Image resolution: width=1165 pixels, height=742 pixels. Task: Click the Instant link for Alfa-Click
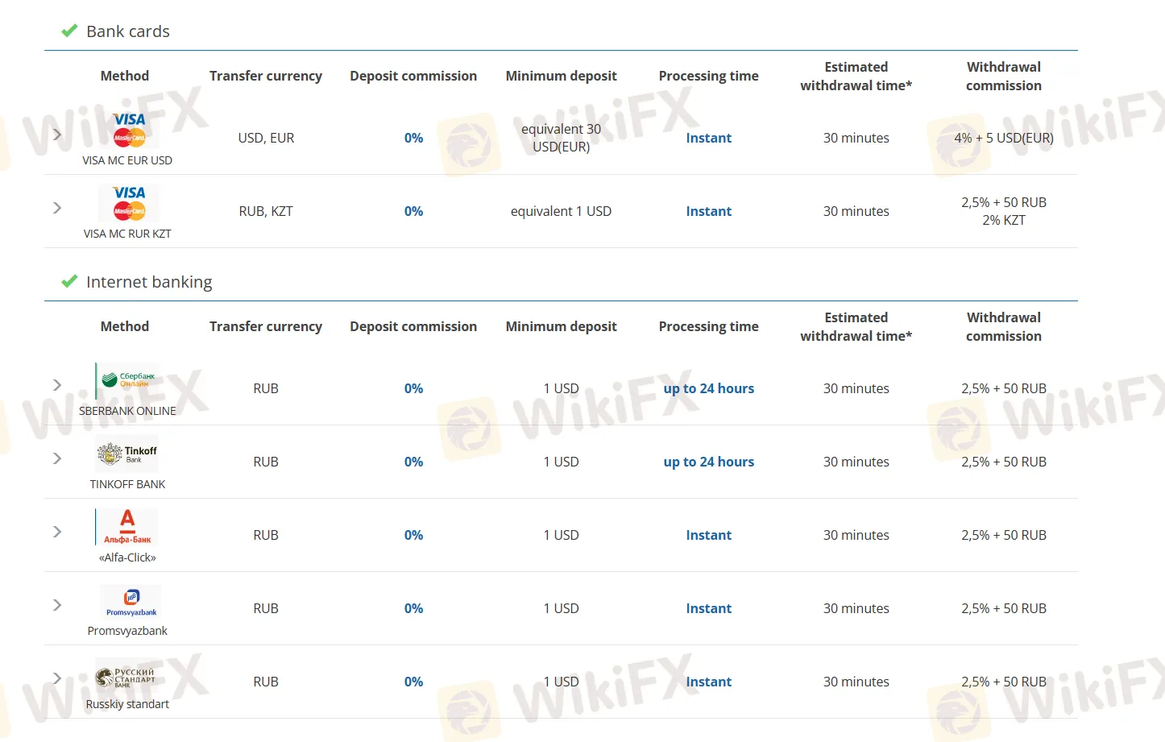tap(708, 534)
